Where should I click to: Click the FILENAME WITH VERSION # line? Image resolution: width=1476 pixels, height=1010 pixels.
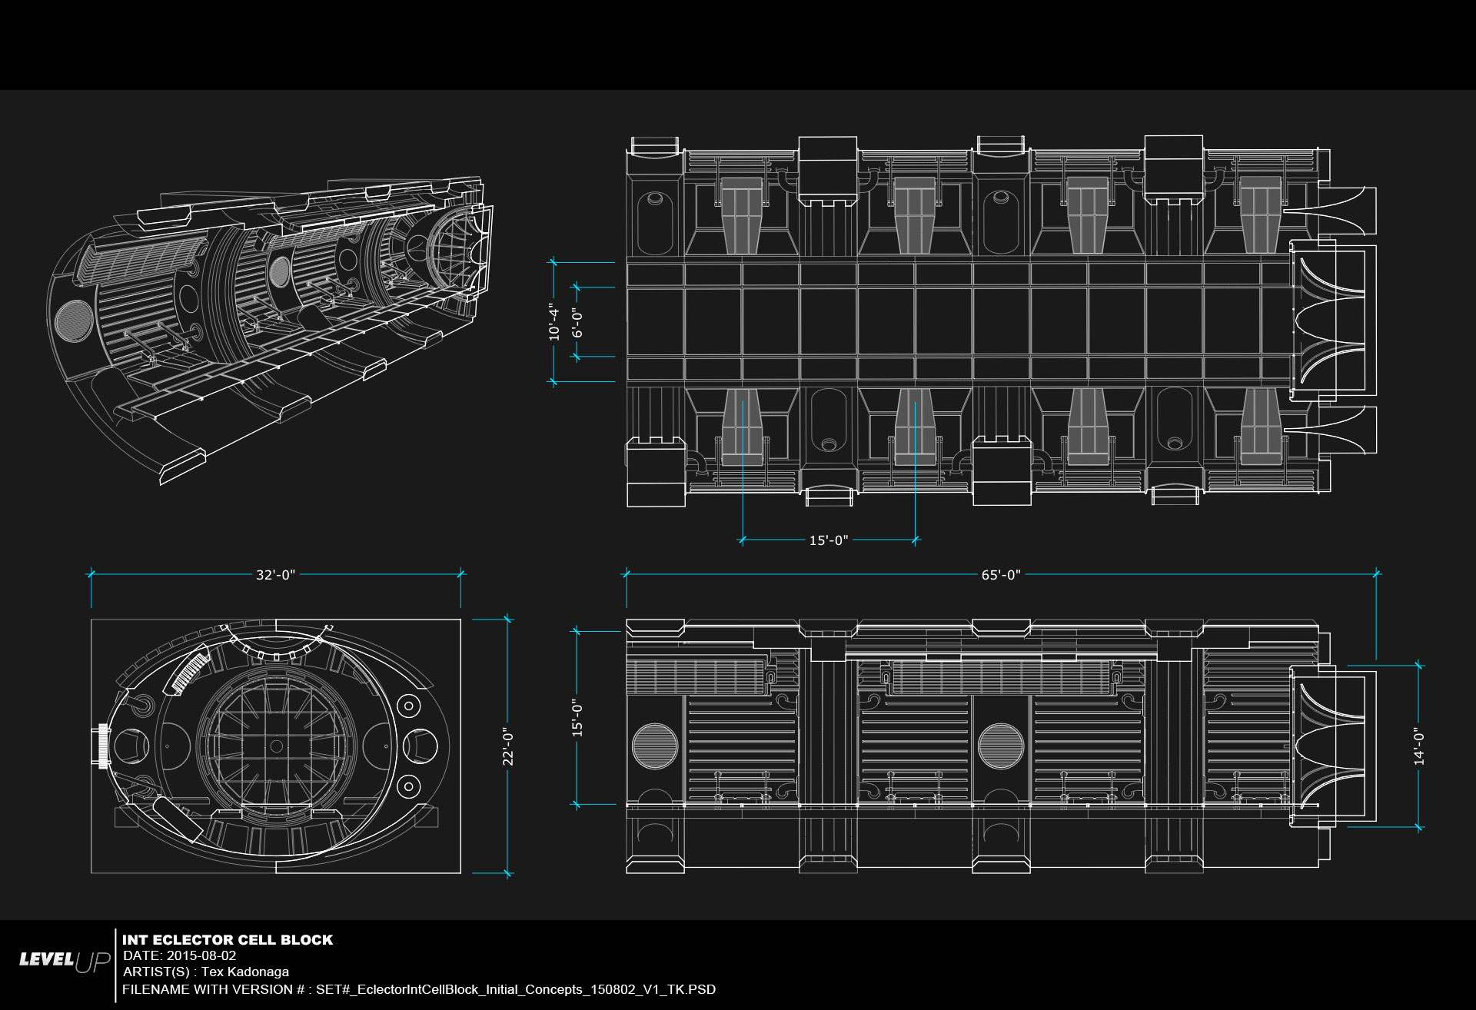tap(419, 989)
